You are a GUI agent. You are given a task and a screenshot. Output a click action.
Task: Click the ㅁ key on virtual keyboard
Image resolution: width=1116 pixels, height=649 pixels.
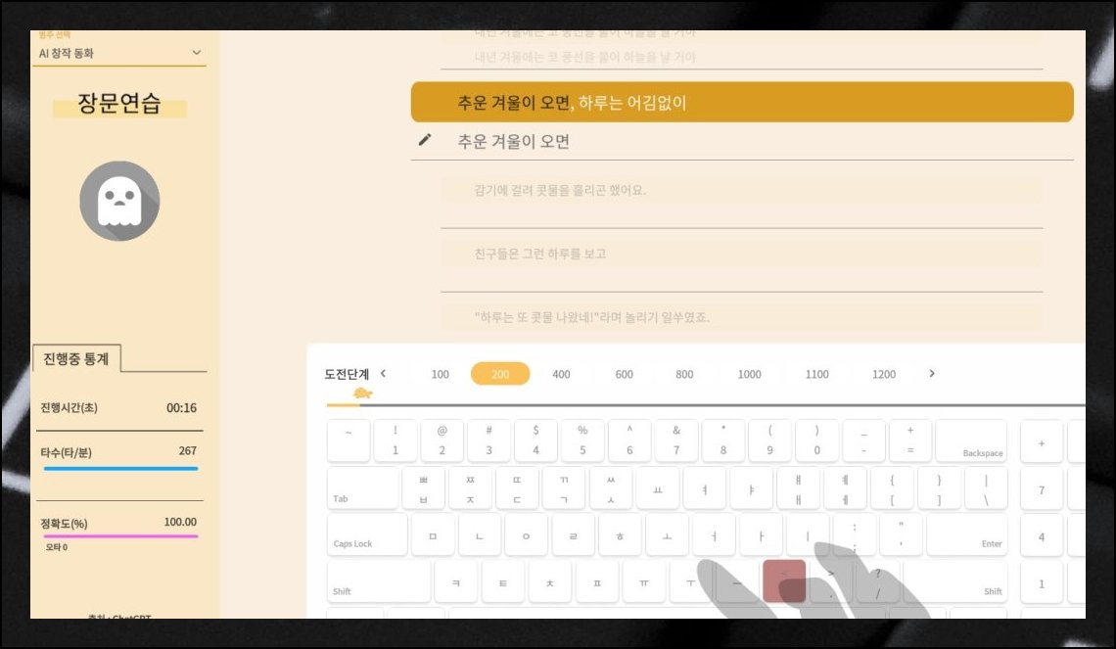click(x=433, y=535)
